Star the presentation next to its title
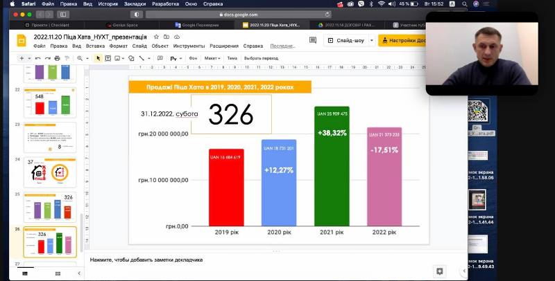This screenshot has height=281, width=555. tap(157, 36)
